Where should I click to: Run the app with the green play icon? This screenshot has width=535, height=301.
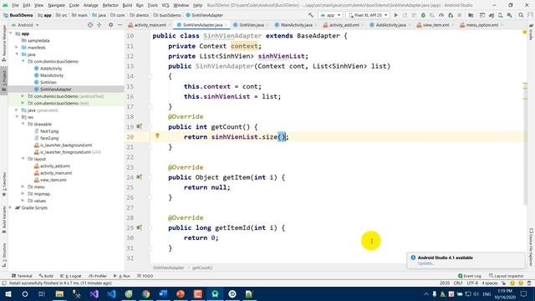pos(395,15)
